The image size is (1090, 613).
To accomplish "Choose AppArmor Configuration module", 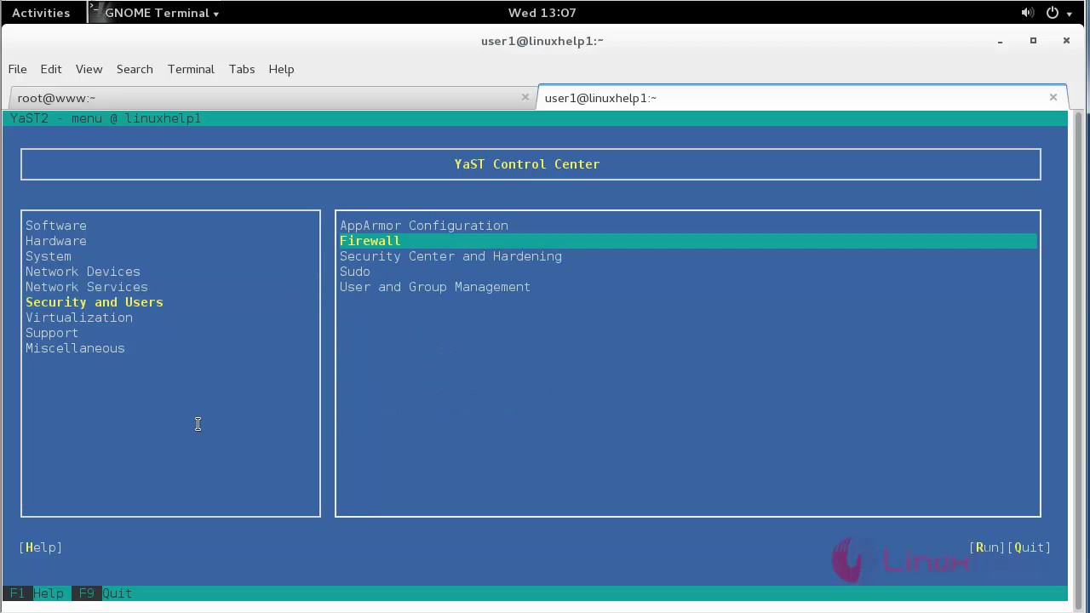I will 424,226.
